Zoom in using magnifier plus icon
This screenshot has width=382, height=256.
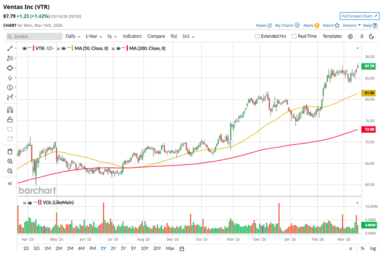(x=10, y=161)
